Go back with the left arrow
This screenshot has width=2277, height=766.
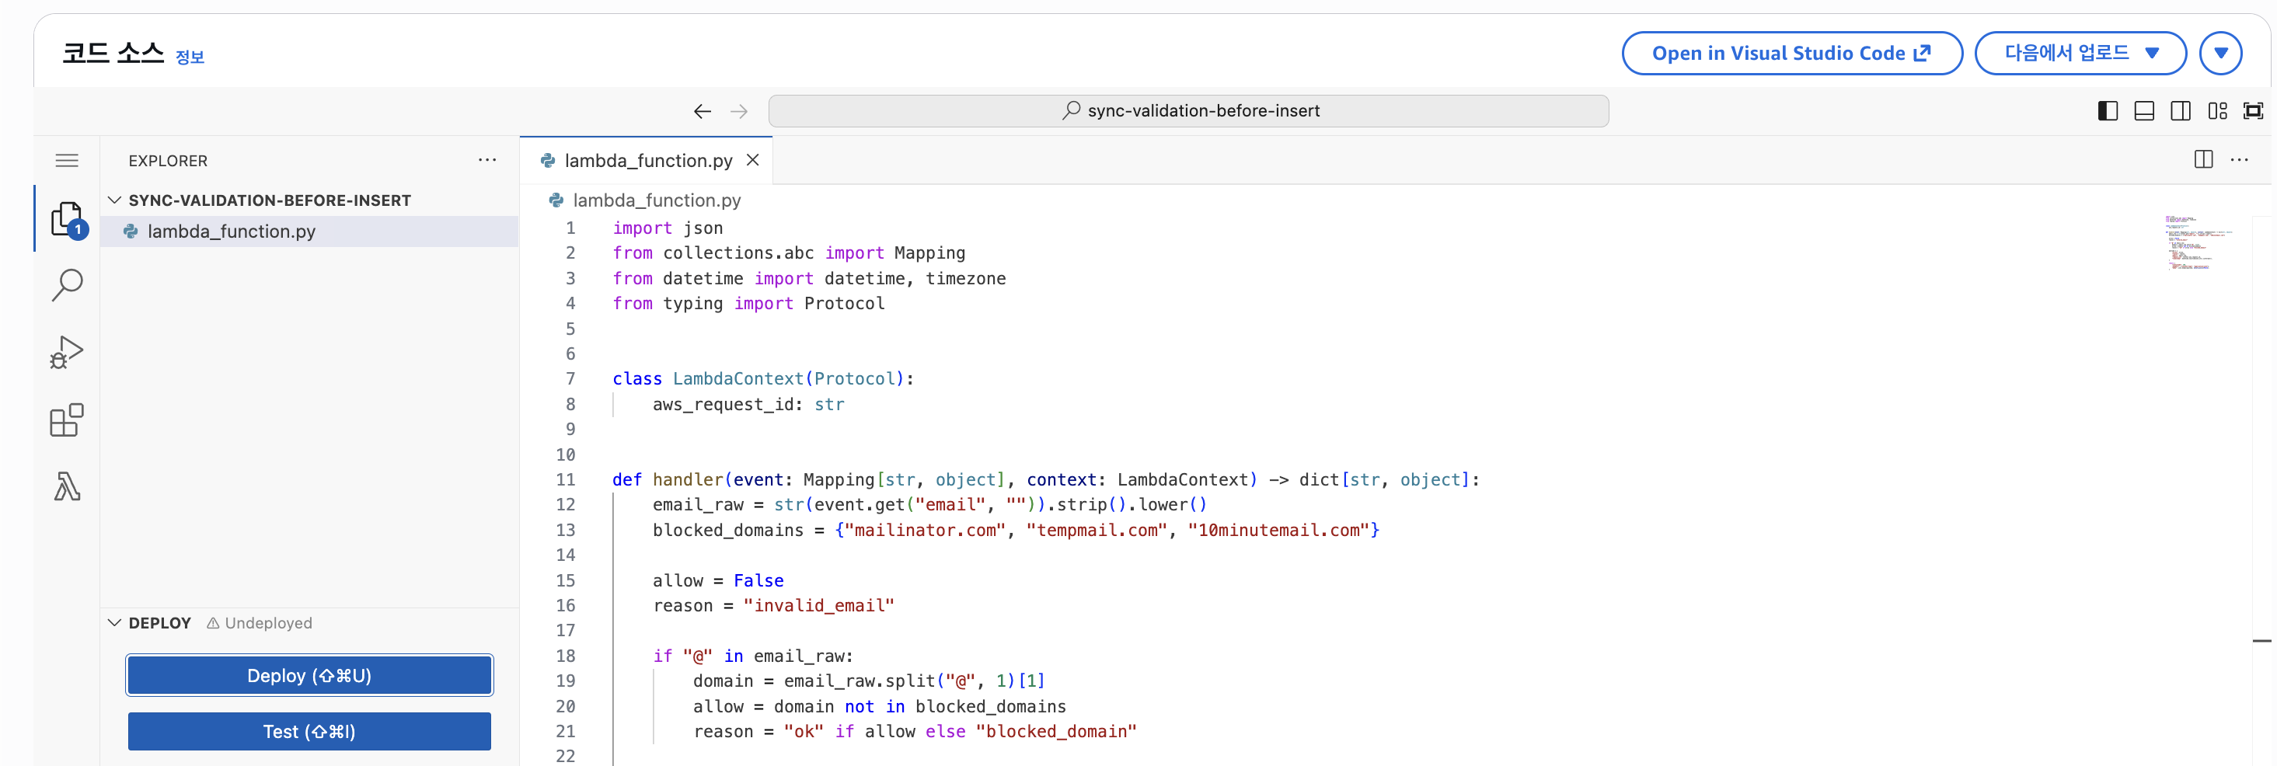(702, 111)
